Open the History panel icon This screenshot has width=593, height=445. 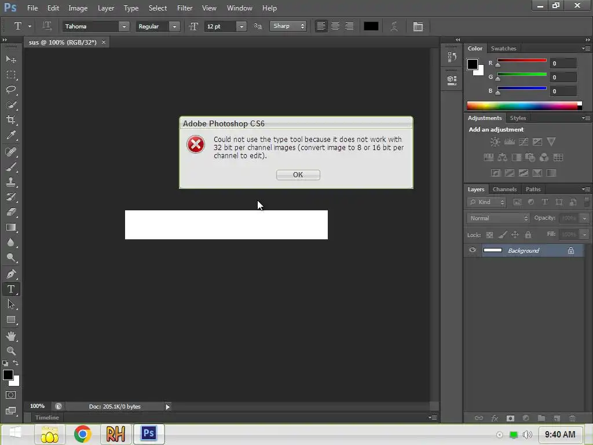click(x=452, y=57)
